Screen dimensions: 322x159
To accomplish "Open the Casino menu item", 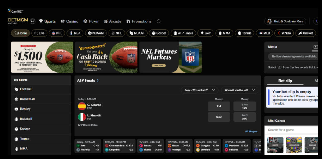I will [x=69, y=21].
